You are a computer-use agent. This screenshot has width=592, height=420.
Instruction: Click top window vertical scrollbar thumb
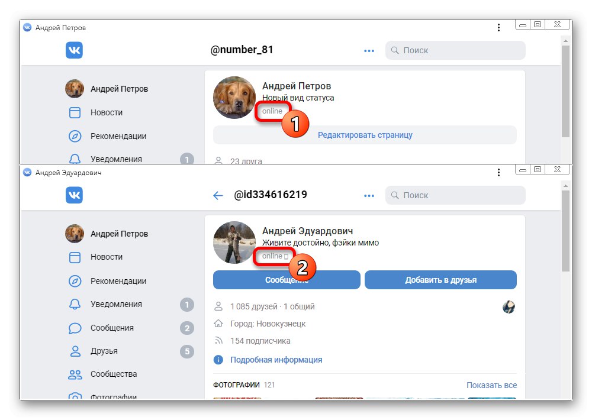click(x=565, y=91)
